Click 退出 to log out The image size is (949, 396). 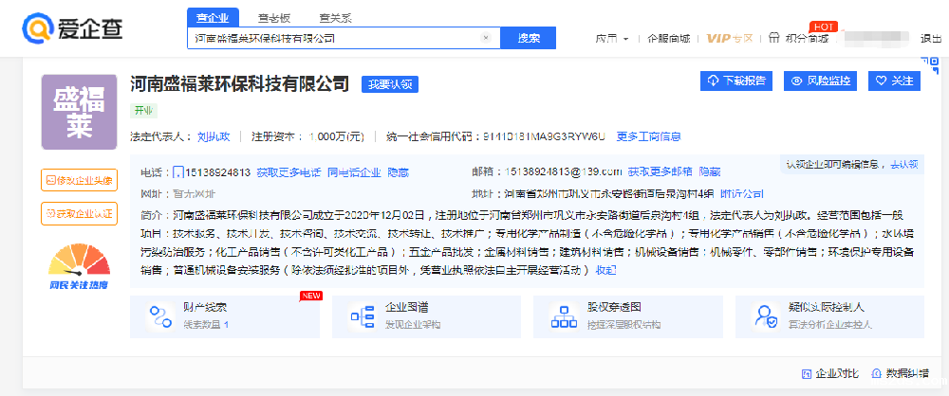click(x=931, y=38)
